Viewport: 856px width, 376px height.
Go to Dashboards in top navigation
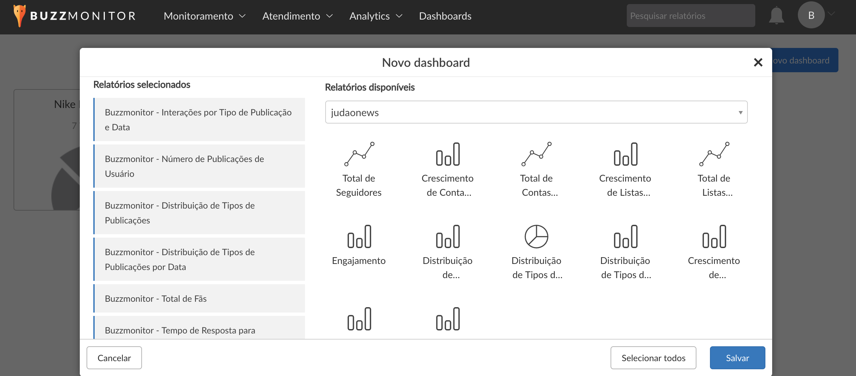click(445, 16)
